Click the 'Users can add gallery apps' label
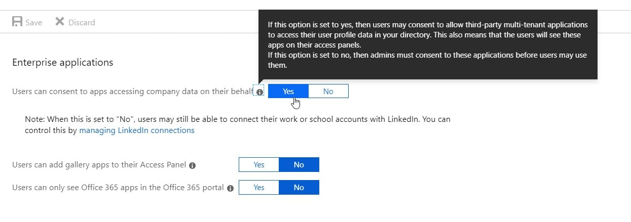This screenshot has width=631, height=222. (x=99, y=165)
